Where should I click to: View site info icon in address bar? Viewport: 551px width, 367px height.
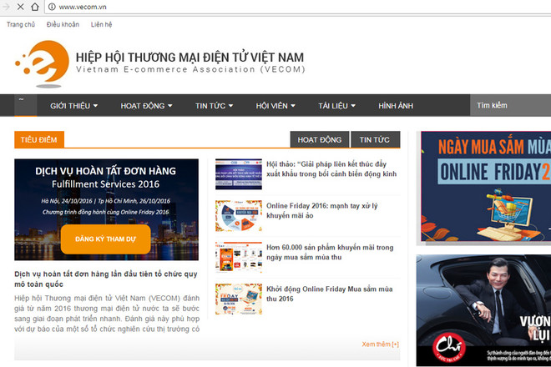tap(52, 7)
